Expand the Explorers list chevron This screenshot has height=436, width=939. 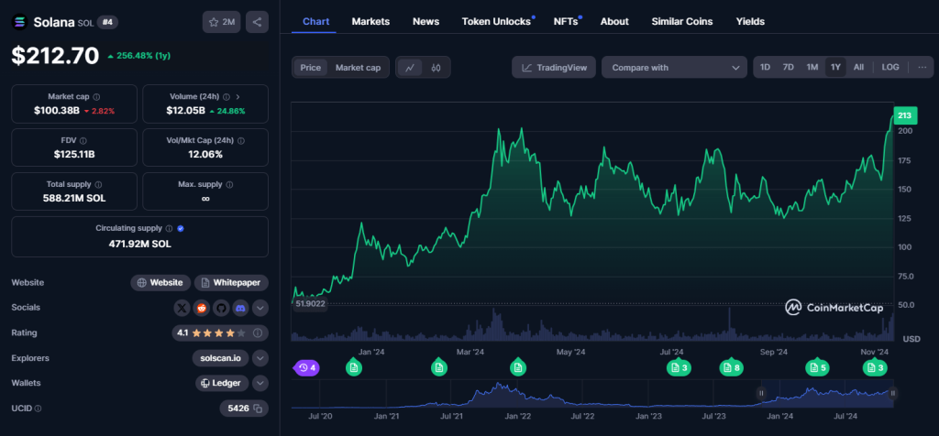[x=260, y=358]
